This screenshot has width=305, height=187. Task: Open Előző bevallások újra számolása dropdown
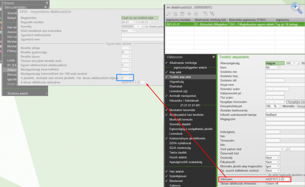click(x=129, y=30)
